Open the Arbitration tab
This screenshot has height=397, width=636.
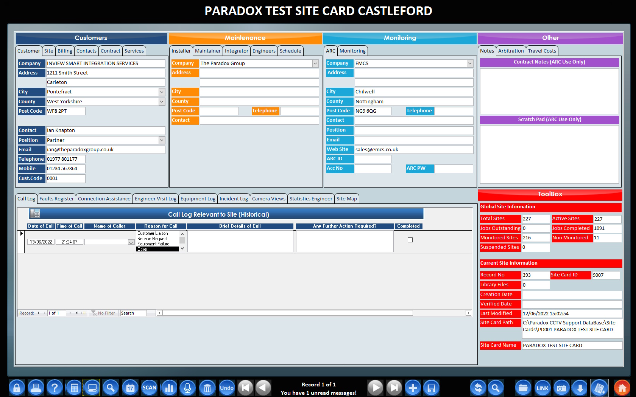click(511, 51)
